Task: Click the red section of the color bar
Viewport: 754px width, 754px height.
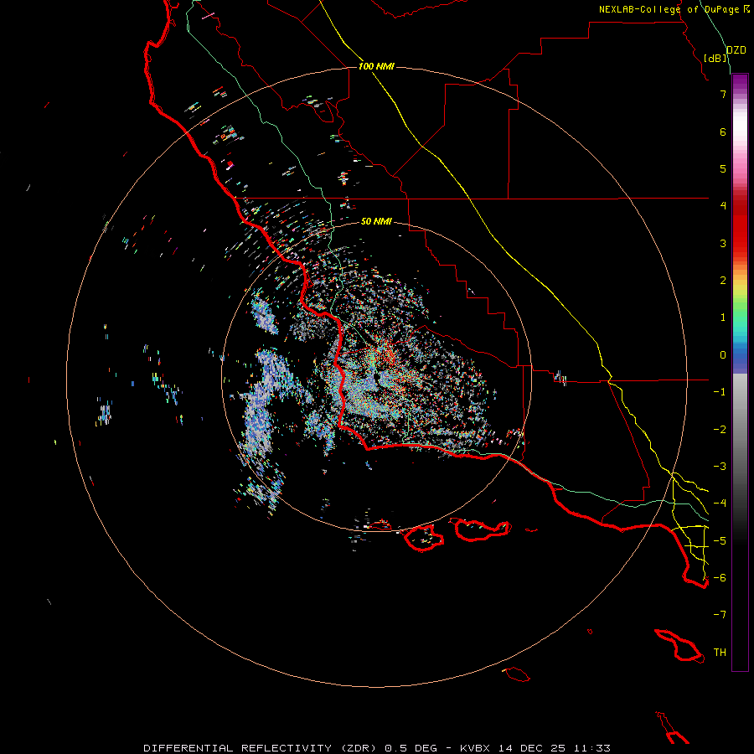Action: (x=740, y=226)
